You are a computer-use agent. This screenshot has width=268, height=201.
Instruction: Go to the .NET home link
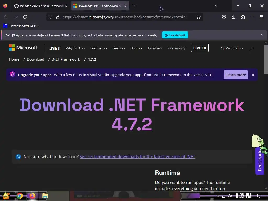[x=55, y=48]
